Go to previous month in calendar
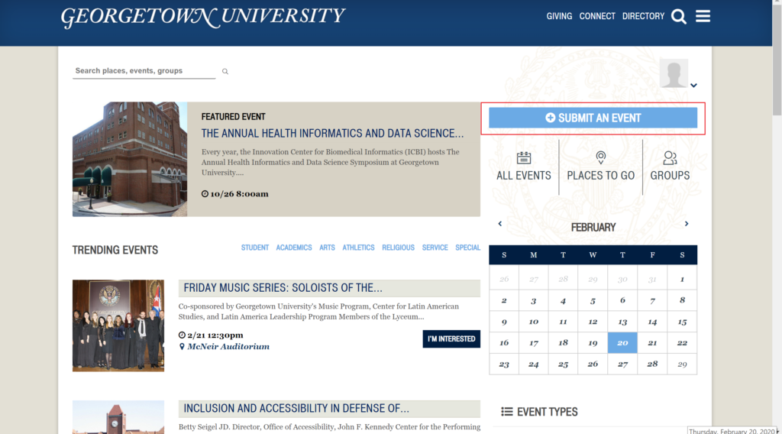This screenshot has width=782, height=434. (x=500, y=224)
